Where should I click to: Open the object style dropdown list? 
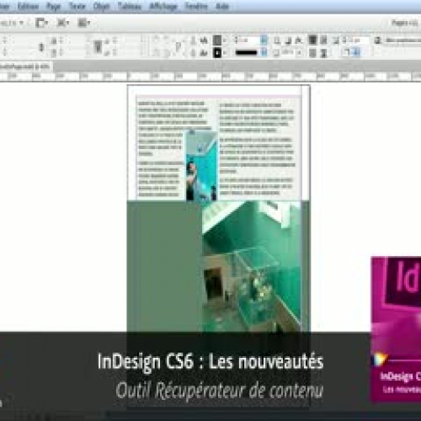tap(402, 40)
